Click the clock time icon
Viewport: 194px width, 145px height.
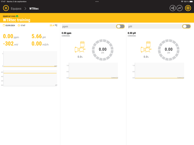[x=19, y=26]
